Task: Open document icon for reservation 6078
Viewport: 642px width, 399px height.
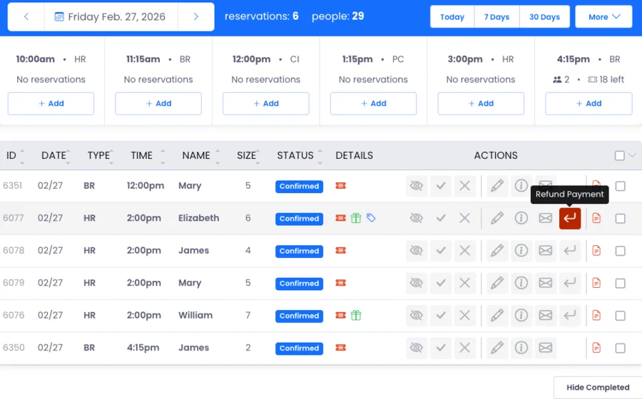Action: [x=596, y=251]
